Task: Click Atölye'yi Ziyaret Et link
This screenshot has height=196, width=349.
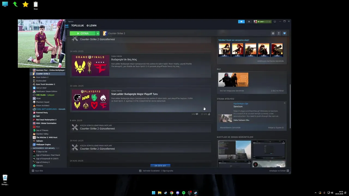Action: pos(276,128)
